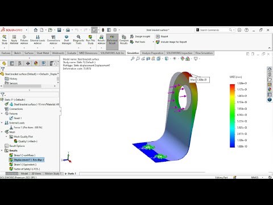Viewport: 273px width, 205px height.
Task: Click the URES color legend bar
Action: (x=232, y=116)
